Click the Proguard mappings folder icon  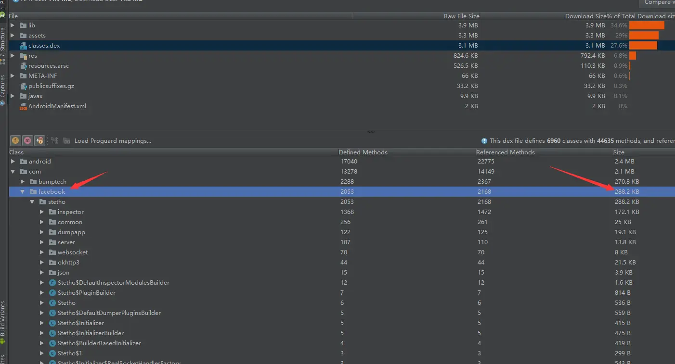(67, 140)
